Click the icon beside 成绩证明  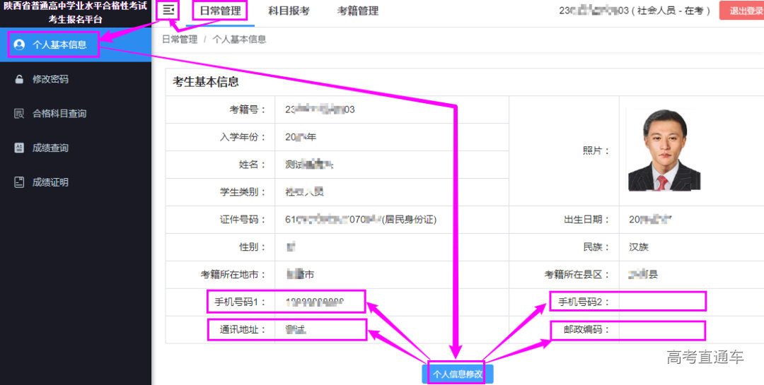pos(19,182)
